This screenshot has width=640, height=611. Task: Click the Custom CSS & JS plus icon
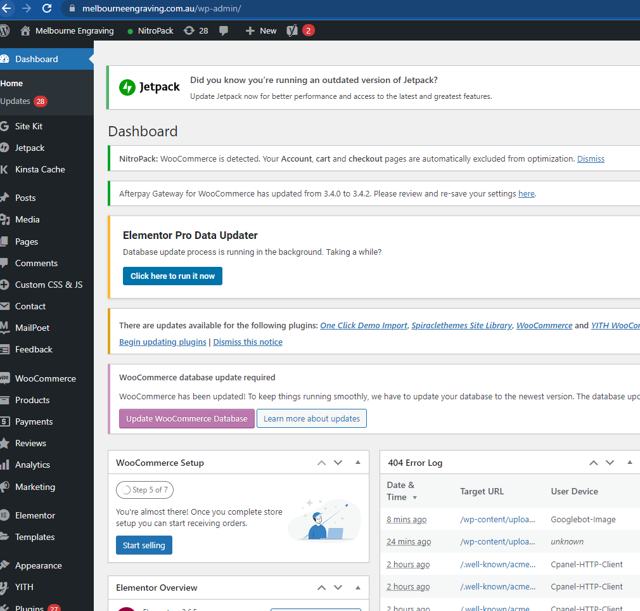[4, 285]
